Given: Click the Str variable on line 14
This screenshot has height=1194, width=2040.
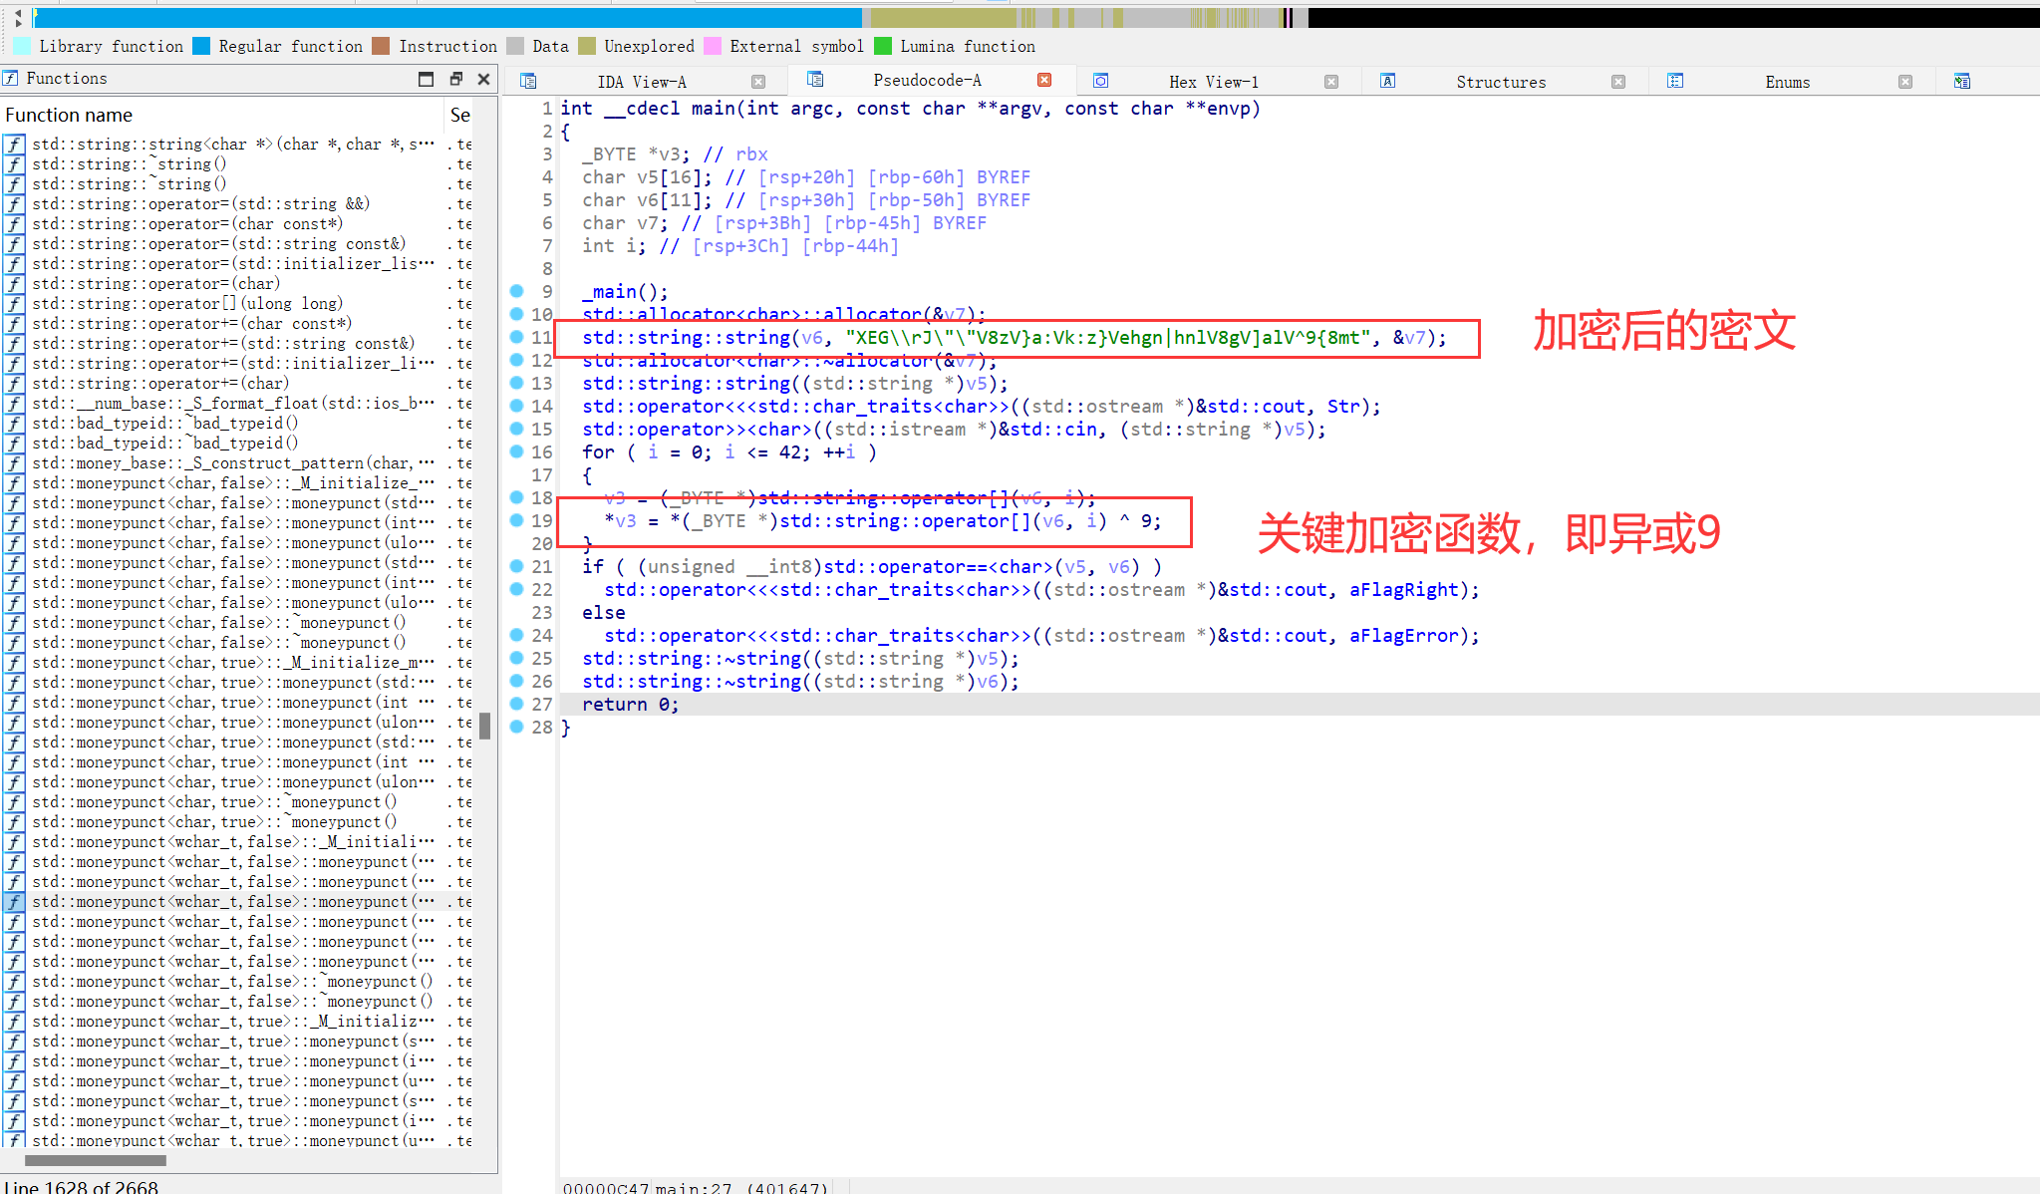Looking at the screenshot, I should 1342,407.
